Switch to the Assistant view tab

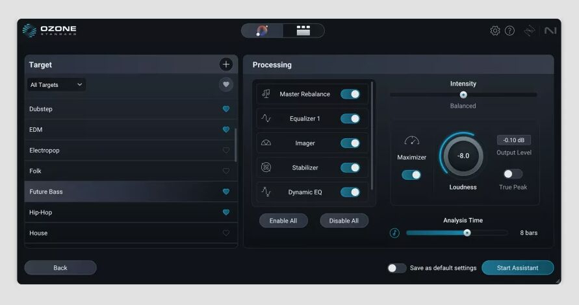[263, 30]
